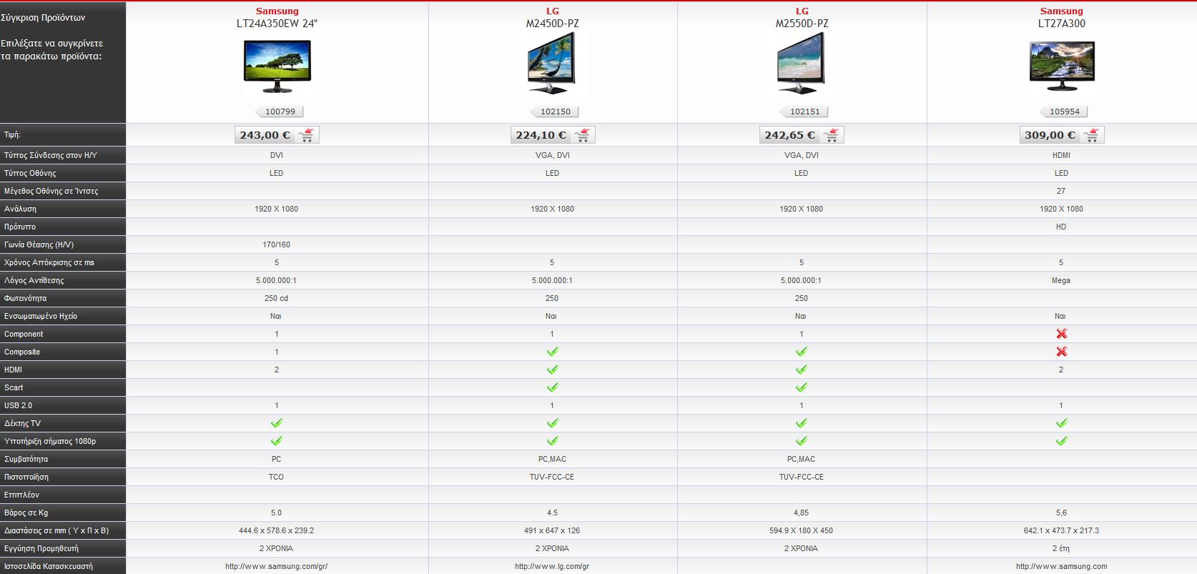Click the TCO certification value

(276, 477)
